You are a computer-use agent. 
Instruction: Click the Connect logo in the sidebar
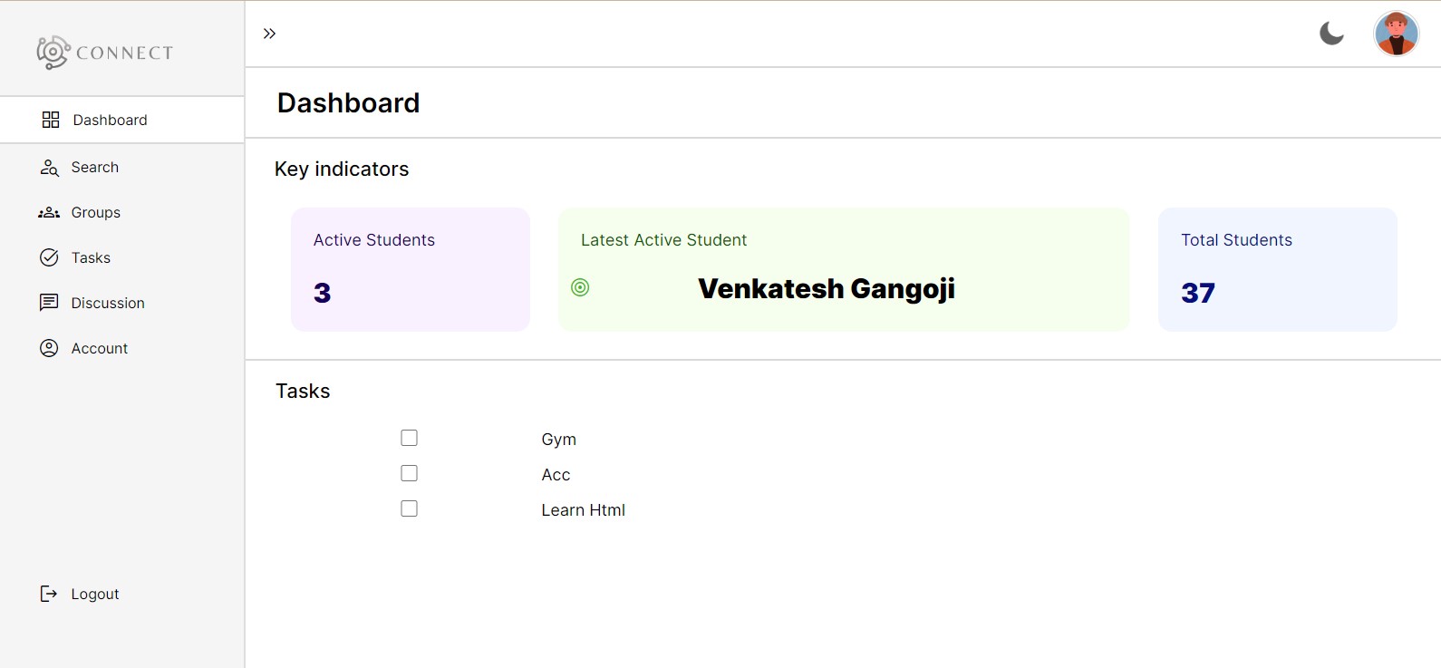tap(104, 53)
